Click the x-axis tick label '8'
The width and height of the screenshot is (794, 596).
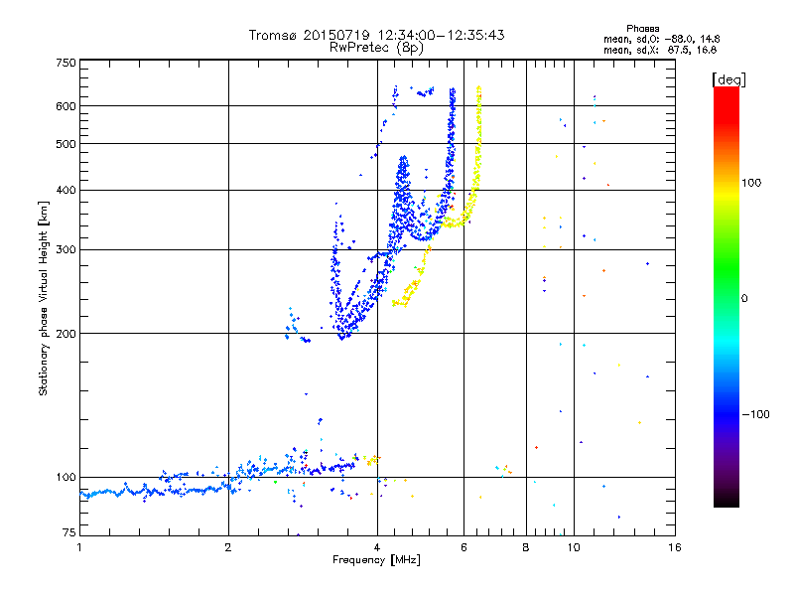(x=526, y=547)
